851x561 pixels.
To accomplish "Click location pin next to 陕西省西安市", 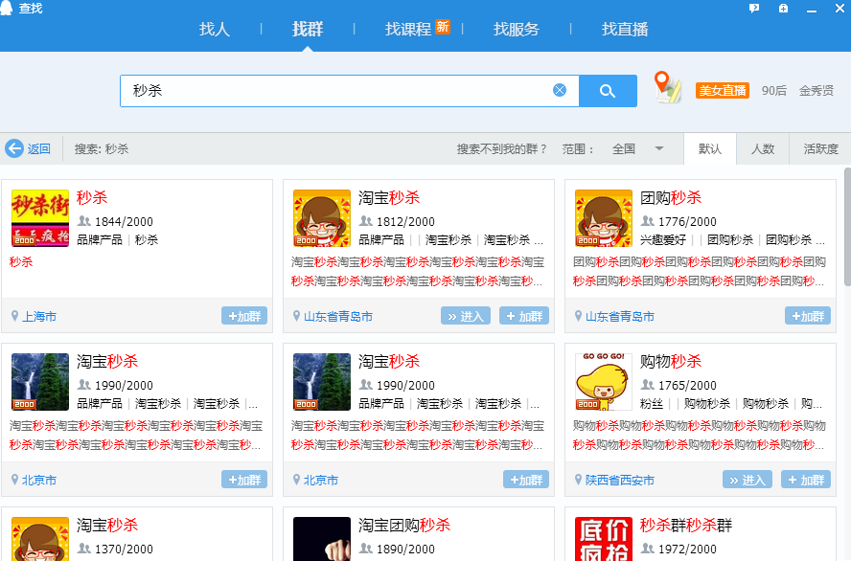I will click(x=578, y=480).
